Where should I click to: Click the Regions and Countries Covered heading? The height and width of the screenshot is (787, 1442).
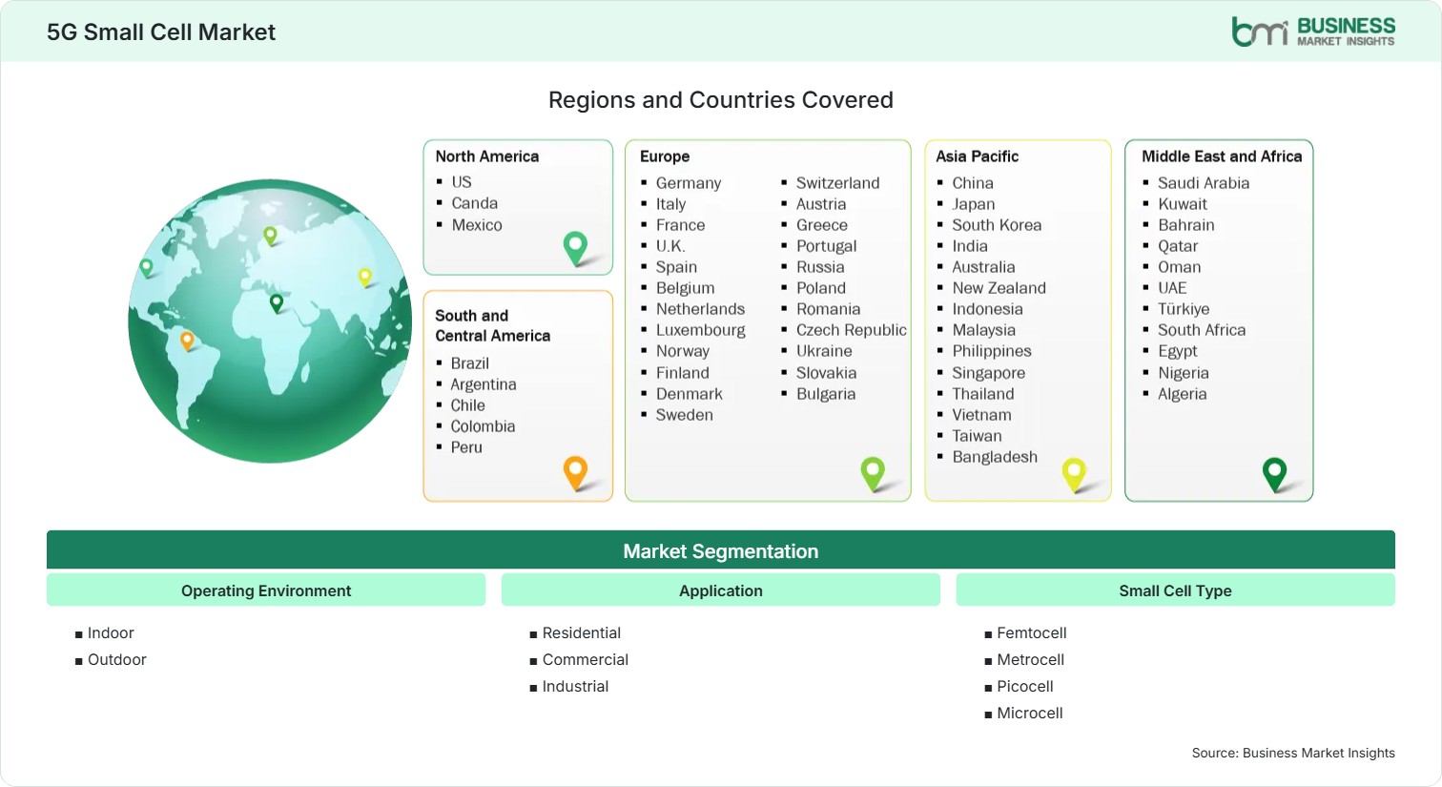tap(721, 100)
